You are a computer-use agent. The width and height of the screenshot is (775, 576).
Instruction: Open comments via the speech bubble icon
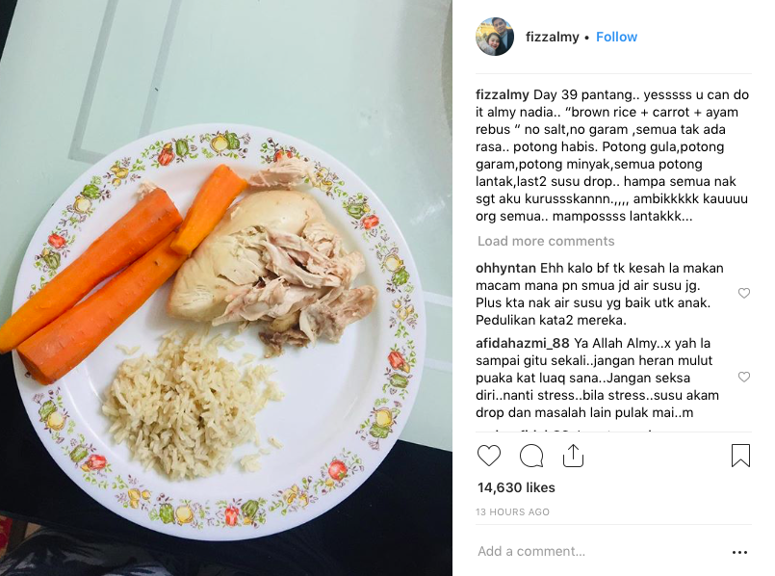pyautogui.click(x=531, y=456)
